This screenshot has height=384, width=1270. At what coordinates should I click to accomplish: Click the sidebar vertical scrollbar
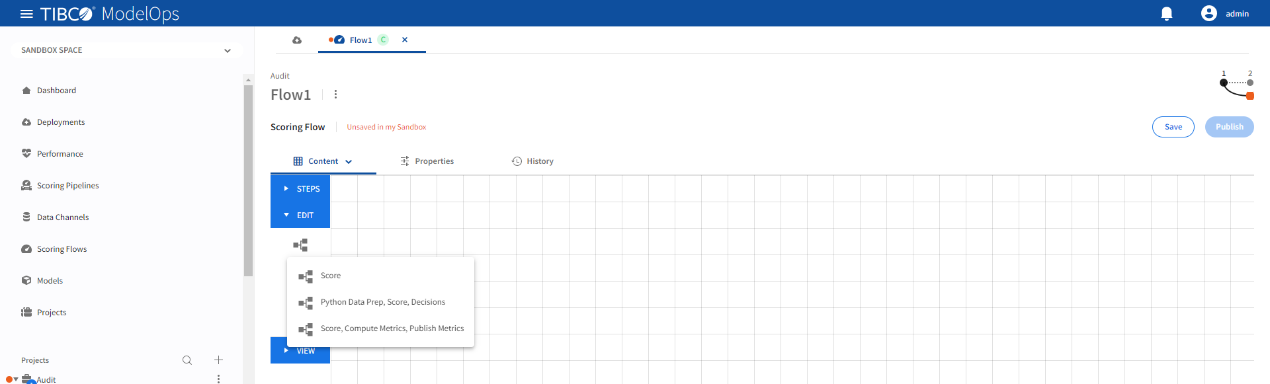point(248,180)
